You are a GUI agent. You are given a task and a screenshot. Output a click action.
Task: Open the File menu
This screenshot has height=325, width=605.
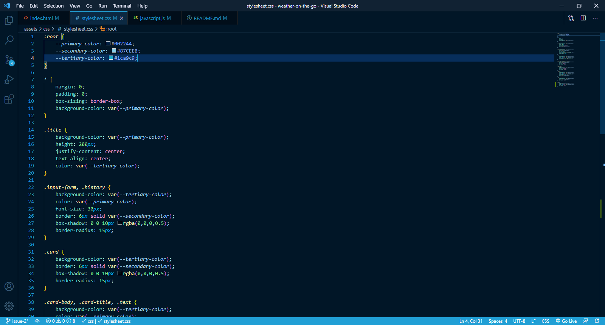20,6
